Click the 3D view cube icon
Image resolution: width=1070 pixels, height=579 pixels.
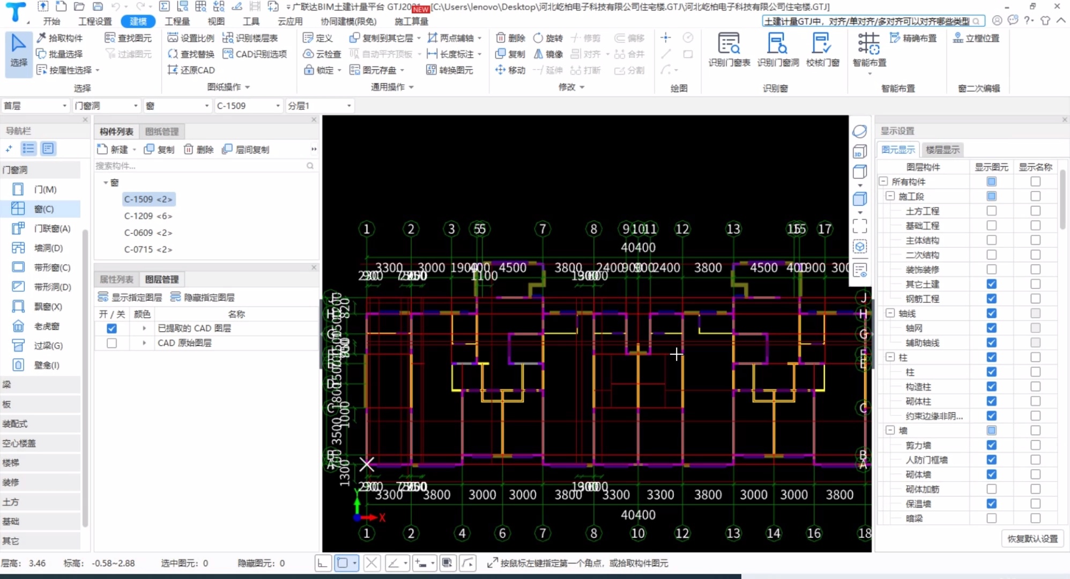tap(860, 152)
